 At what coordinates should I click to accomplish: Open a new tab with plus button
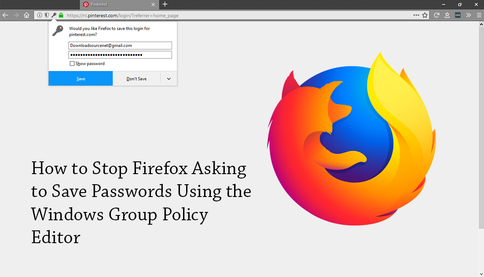click(x=165, y=4)
